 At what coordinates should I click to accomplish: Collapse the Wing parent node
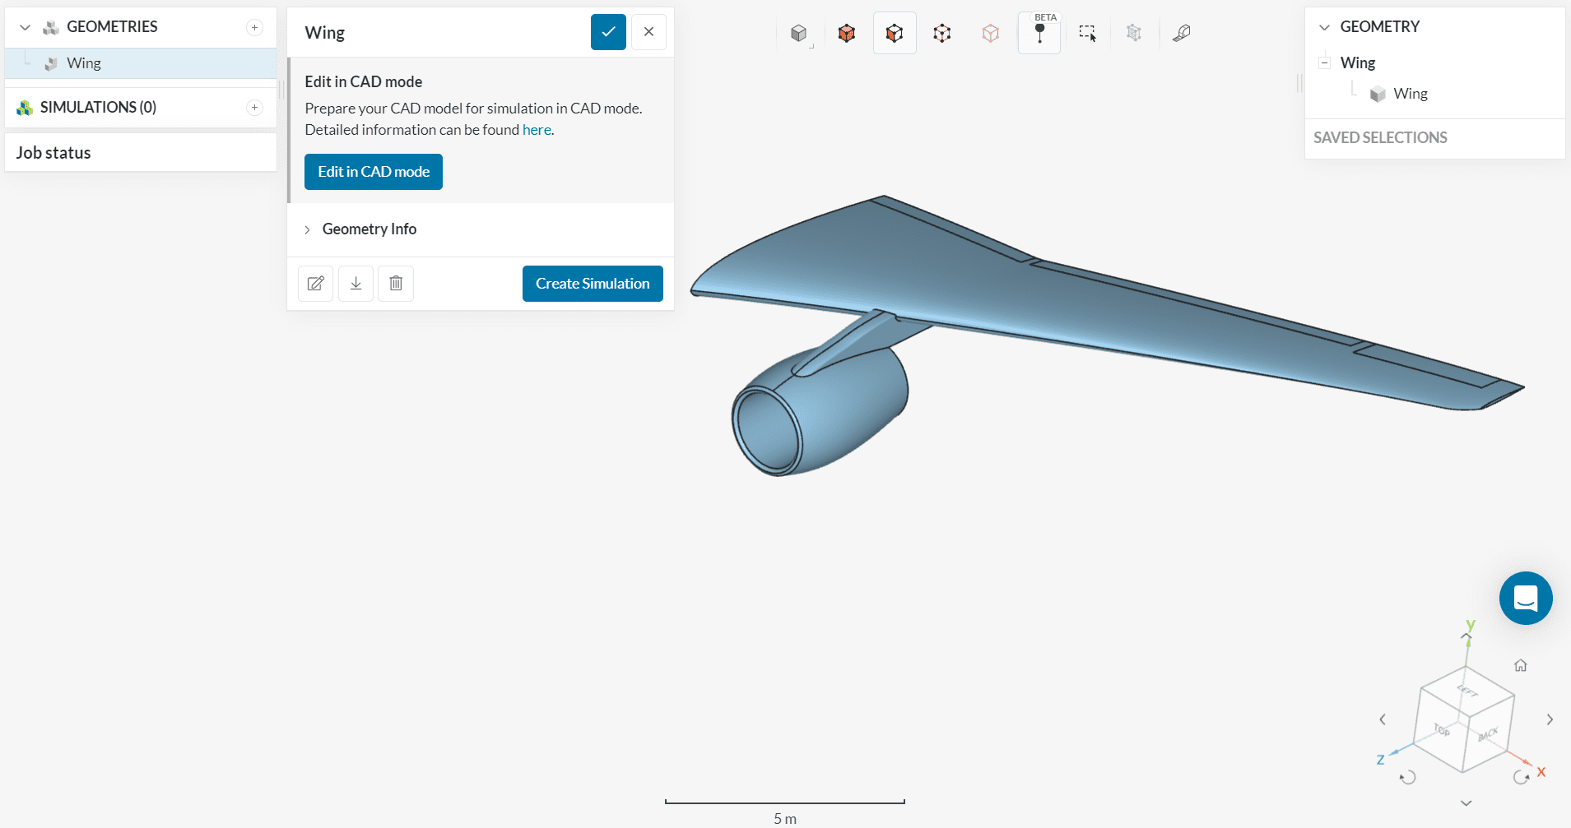(x=1324, y=62)
